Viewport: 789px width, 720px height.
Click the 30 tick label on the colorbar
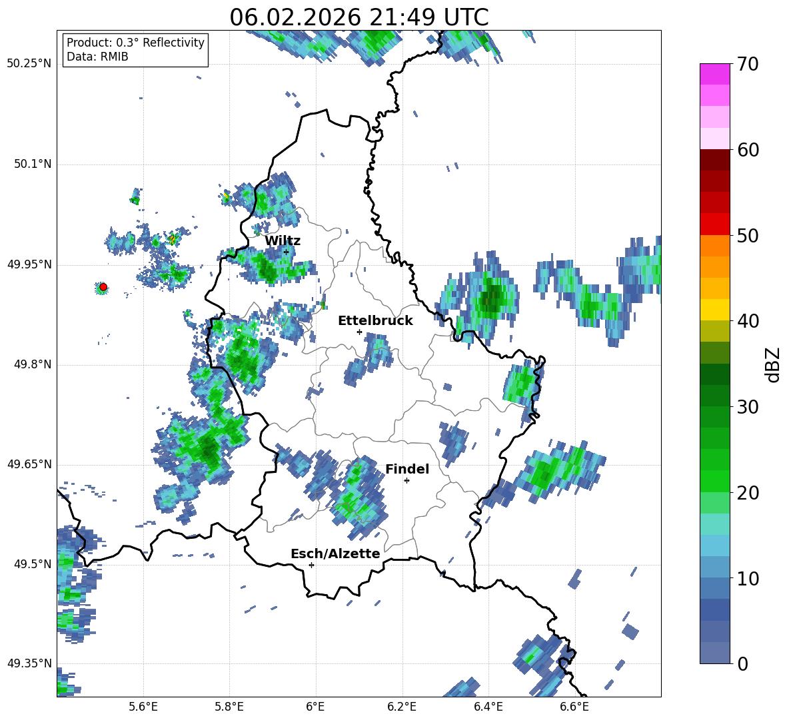747,407
